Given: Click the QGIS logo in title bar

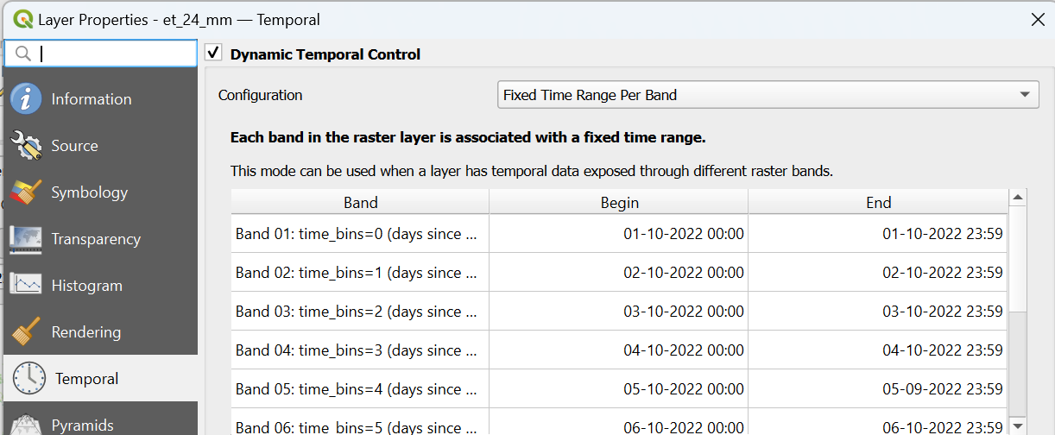Looking at the screenshot, I should coord(22,19).
